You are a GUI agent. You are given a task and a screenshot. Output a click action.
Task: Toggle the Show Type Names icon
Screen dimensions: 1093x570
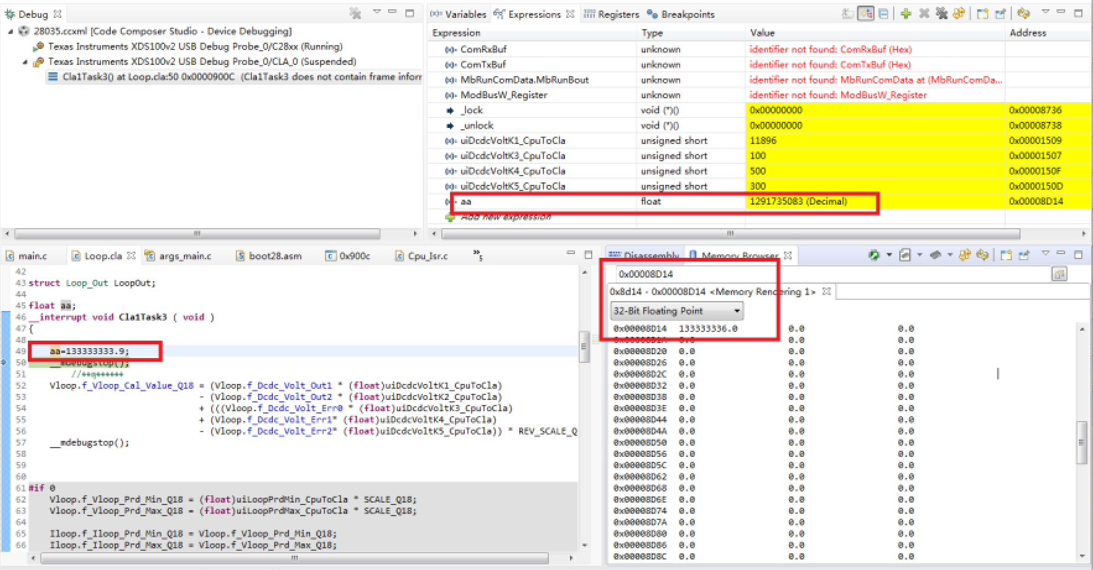[x=848, y=14]
